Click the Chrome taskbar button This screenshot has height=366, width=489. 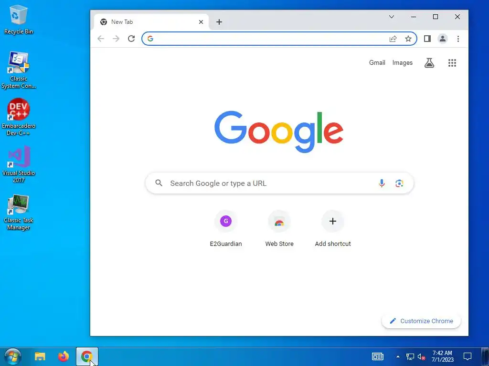coord(87,356)
